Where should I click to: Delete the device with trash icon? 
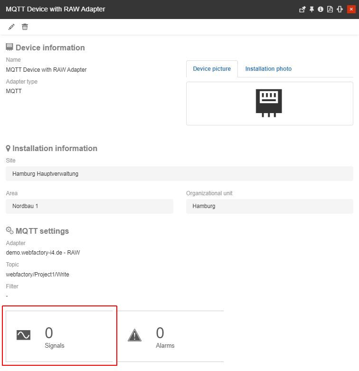[25, 27]
